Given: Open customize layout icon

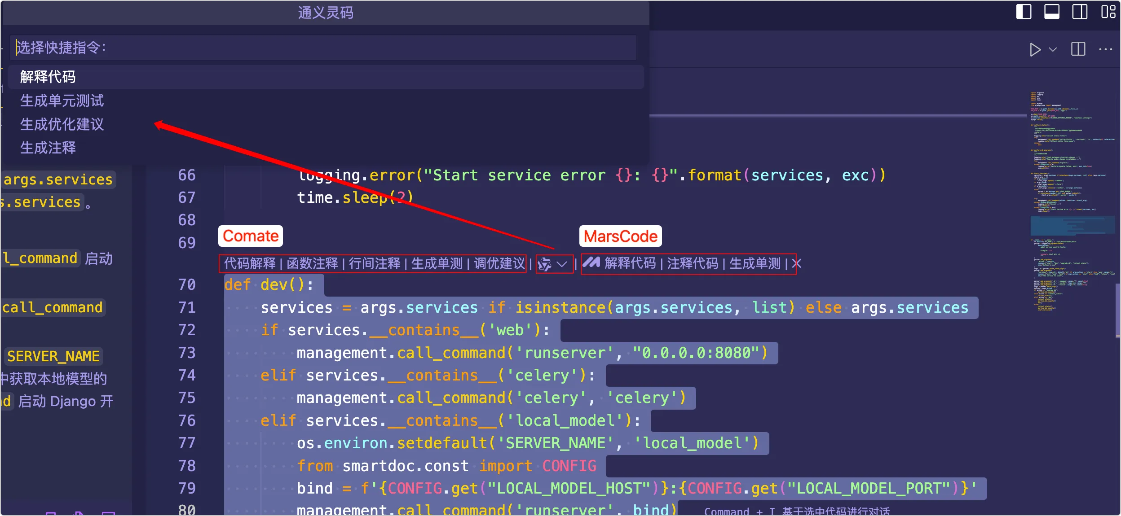Looking at the screenshot, I should [1108, 12].
